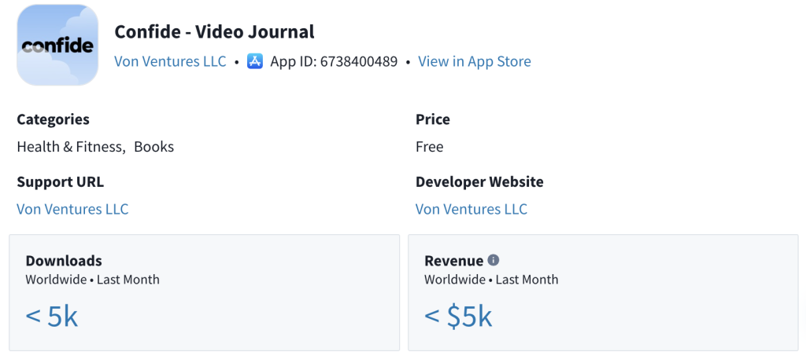Open the Von Ventures LLC link under Developer Website
Viewport: 806px width, 359px height.
tap(471, 209)
